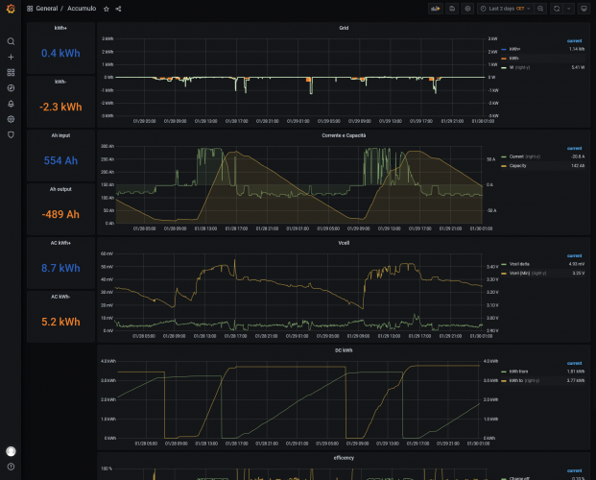
Task: Toggle the Vcell delta series in legend
Action: tap(523, 265)
